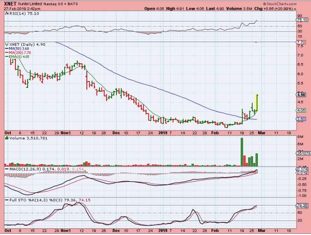This screenshot has height=235, width=311.
Task: Click the 79.36 stochastic axis value tag
Action: click(302, 205)
